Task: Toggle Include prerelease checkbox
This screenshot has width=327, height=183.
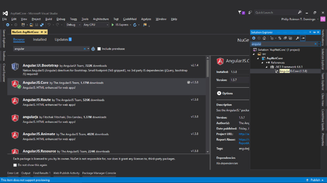Action: tap(99, 49)
